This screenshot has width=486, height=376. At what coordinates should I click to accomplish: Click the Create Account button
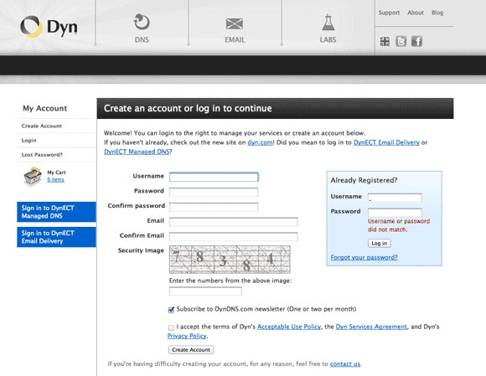191,350
